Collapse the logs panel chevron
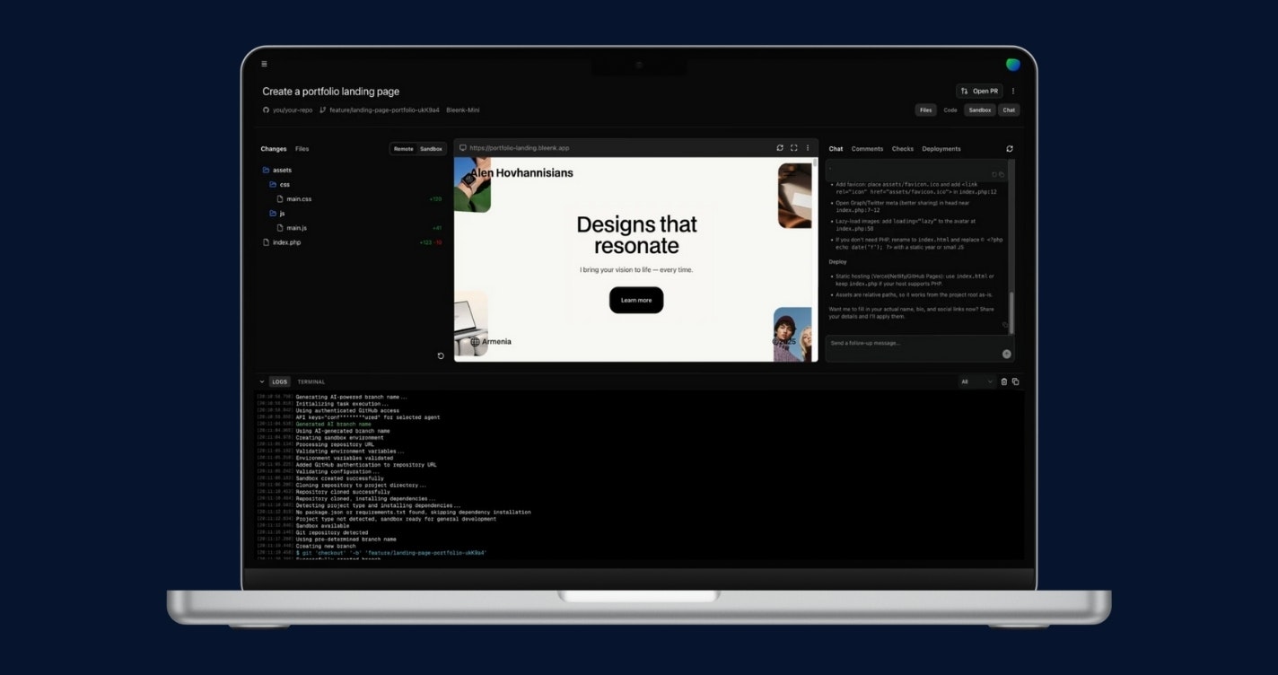This screenshot has height=675, width=1278. [262, 381]
